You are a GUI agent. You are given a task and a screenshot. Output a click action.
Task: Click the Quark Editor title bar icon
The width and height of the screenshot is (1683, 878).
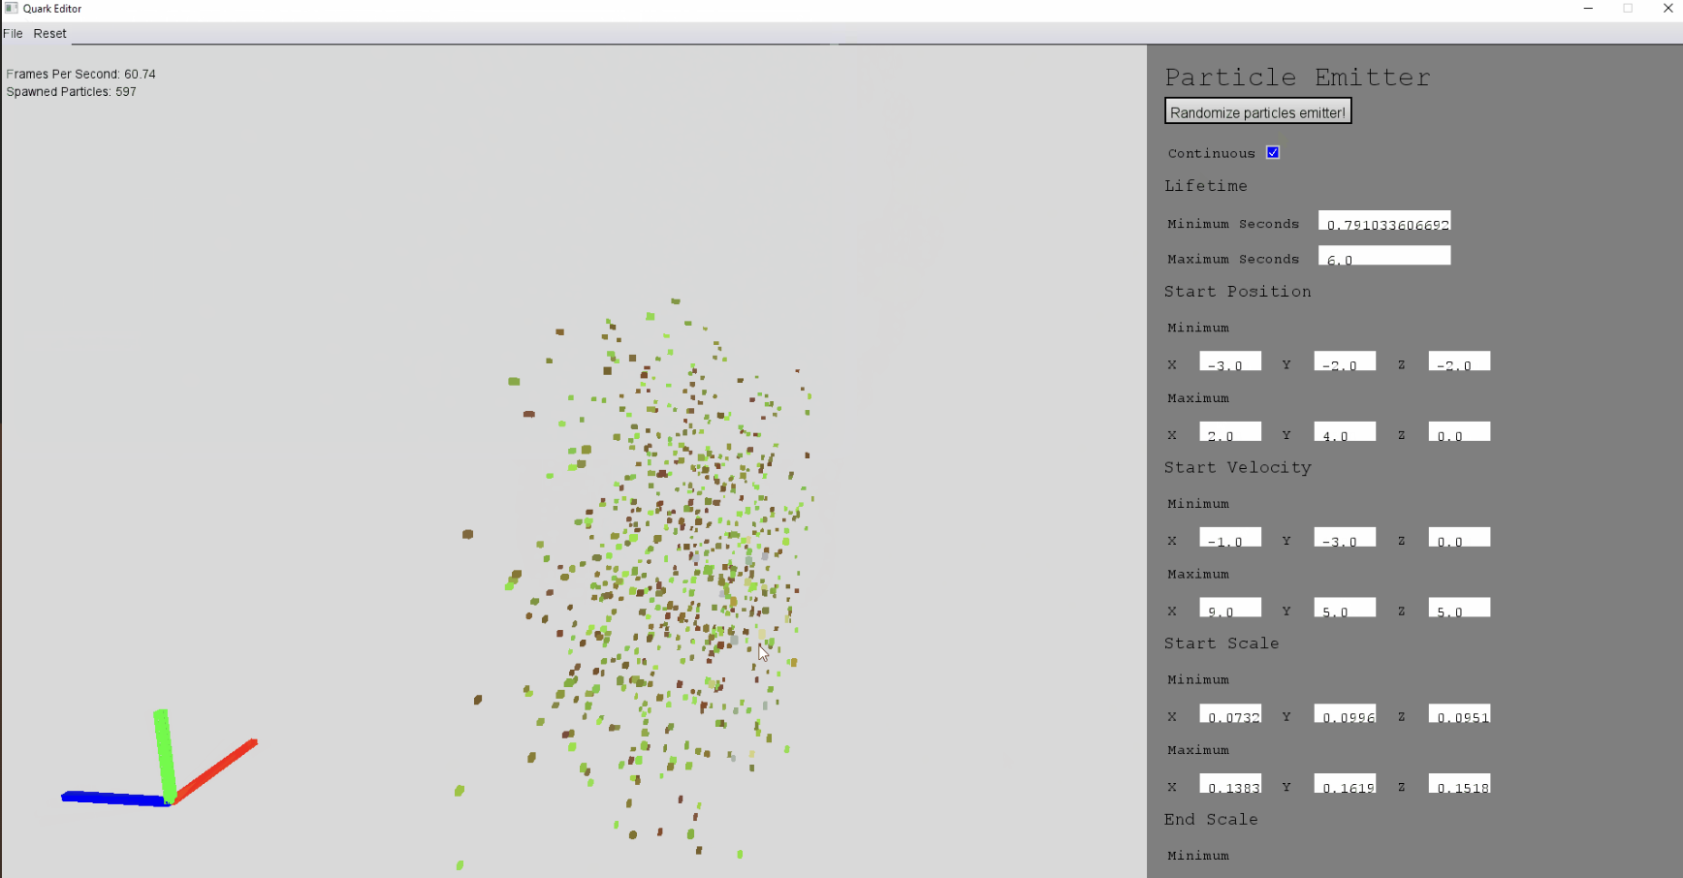point(11,8)
